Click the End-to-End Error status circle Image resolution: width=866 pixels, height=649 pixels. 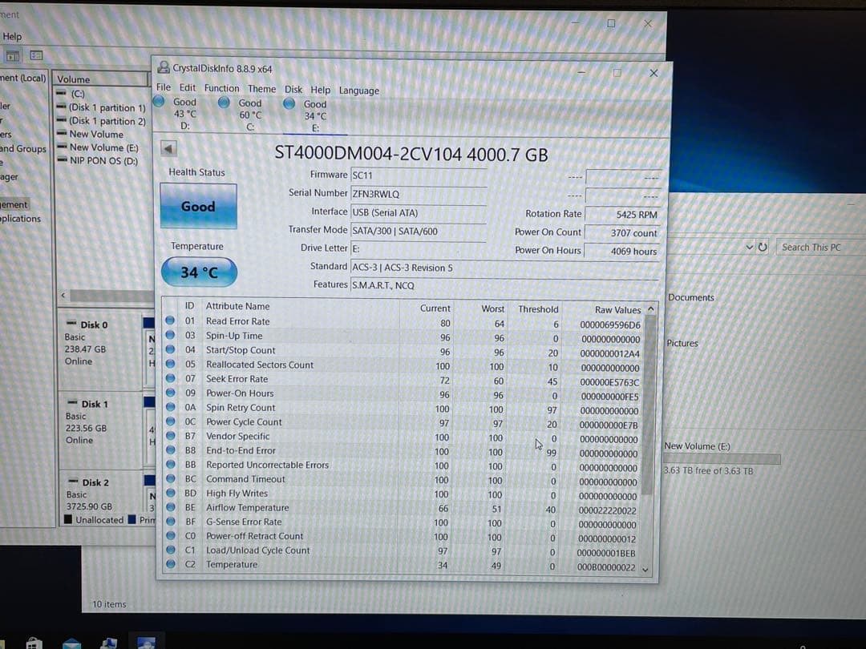[170, 449]
